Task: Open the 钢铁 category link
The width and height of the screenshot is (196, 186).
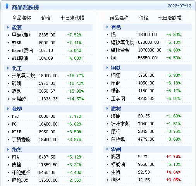Action: 116,68
